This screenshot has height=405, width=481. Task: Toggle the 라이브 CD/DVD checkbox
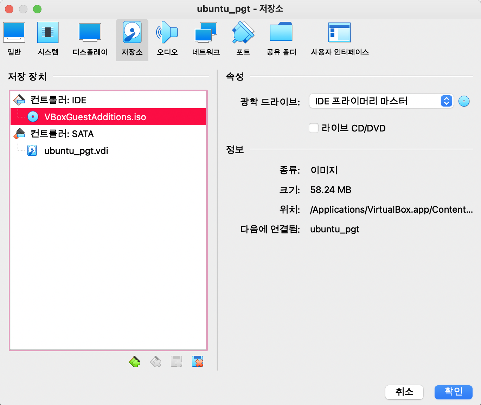click(x=314, y=128)
